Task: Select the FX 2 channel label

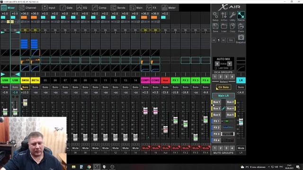Action: click(x=186, y=80)
